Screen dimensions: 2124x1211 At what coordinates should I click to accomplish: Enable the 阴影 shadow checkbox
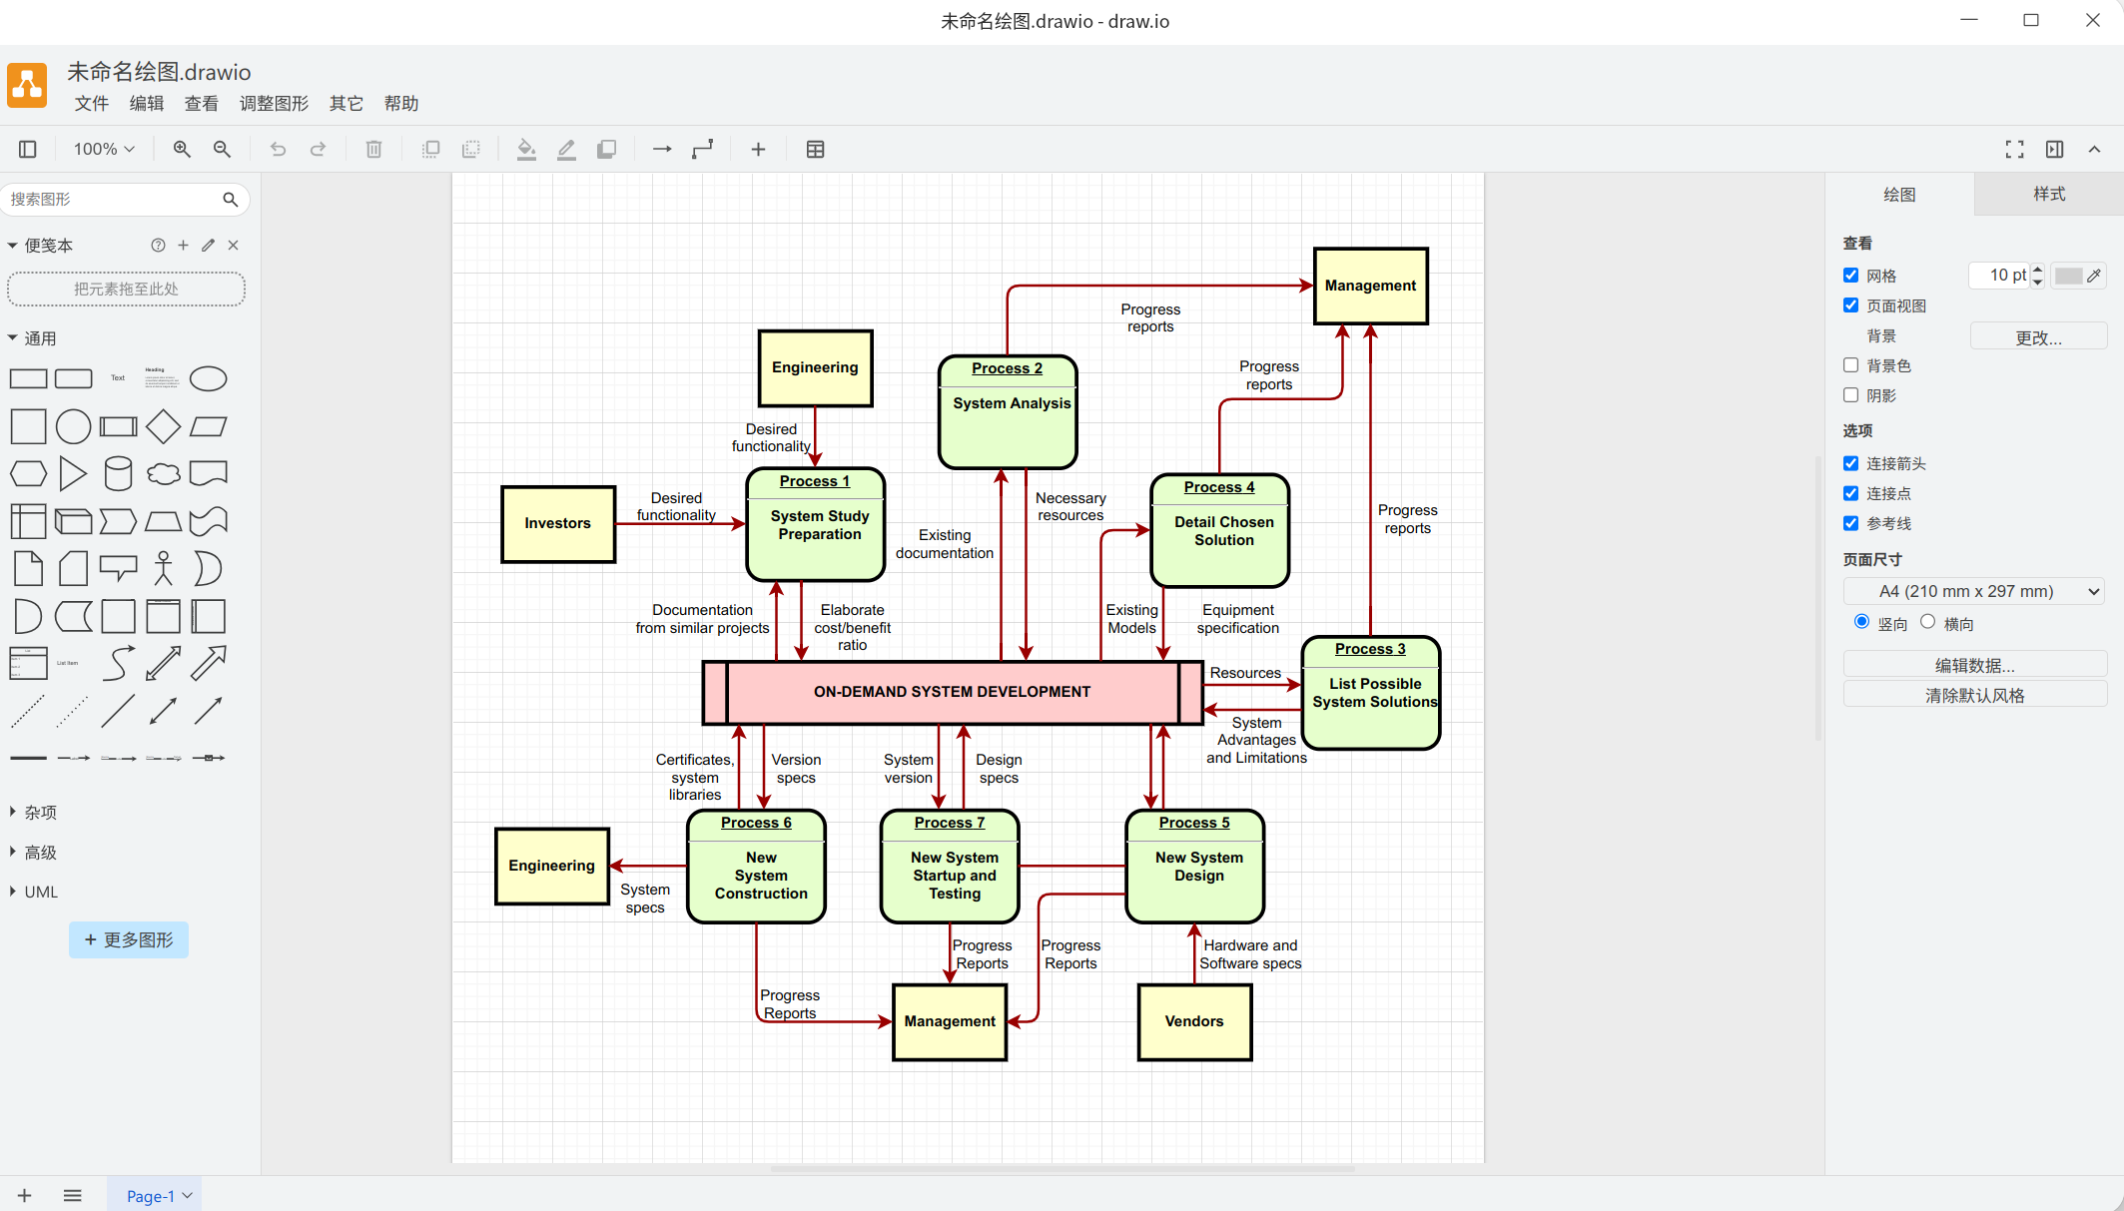click(1850, 395)
